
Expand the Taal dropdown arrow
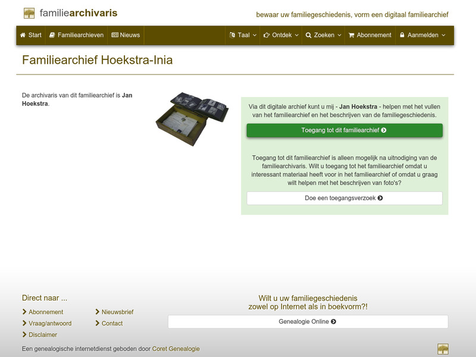pos(255,35)
